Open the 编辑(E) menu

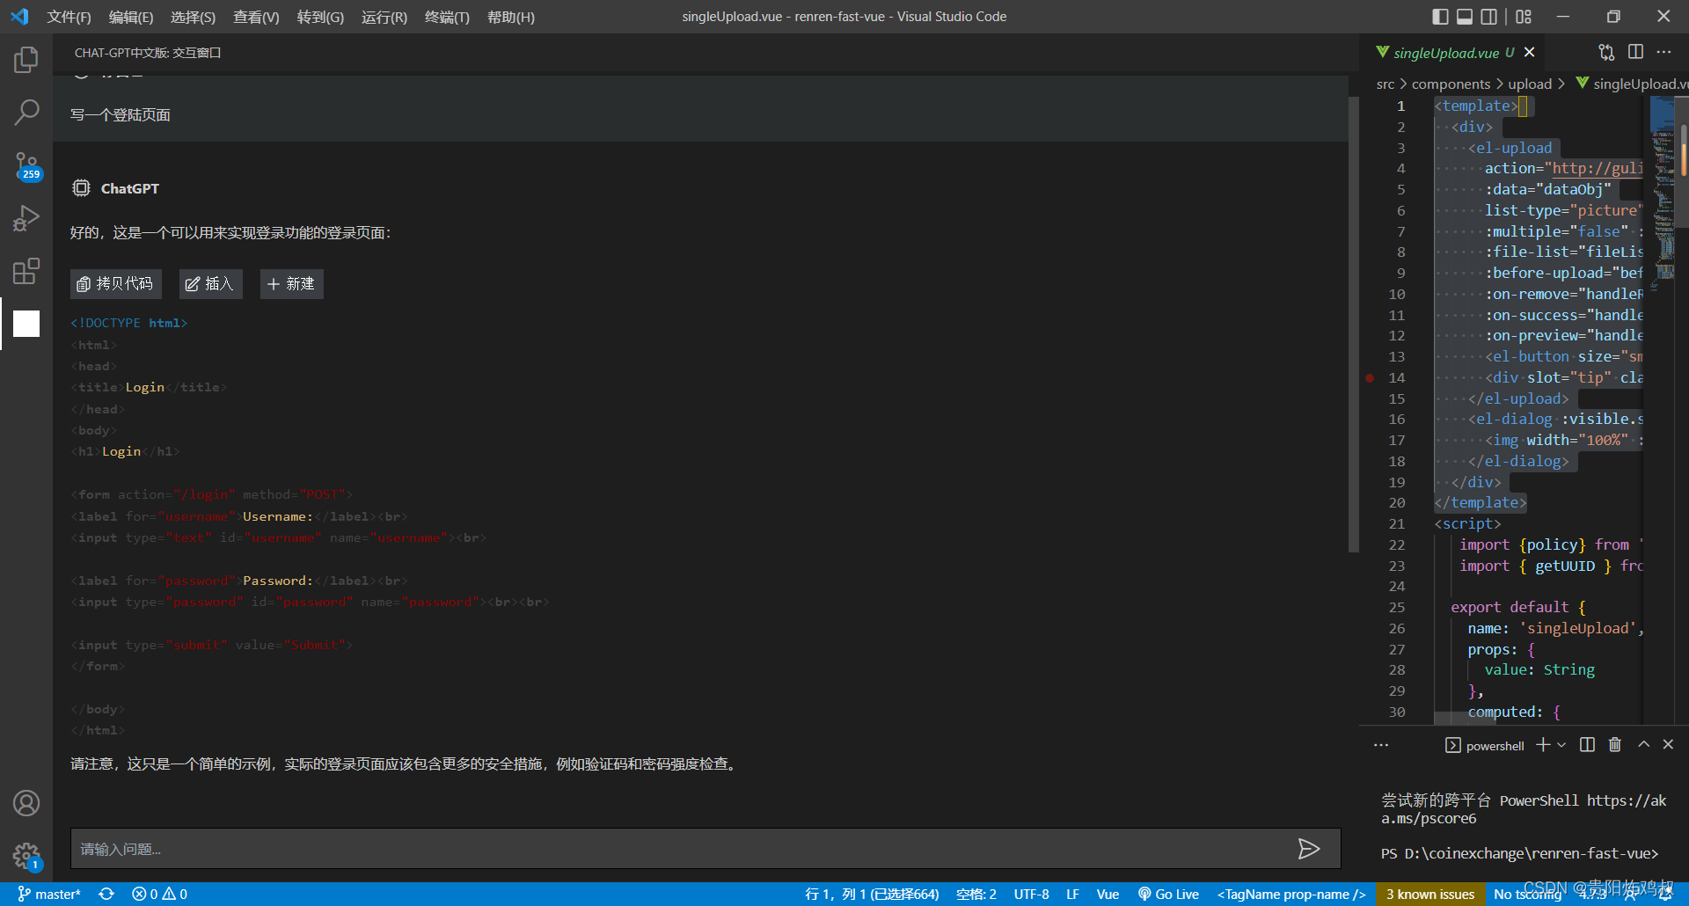pyautogui.click(x=131, y=17)
